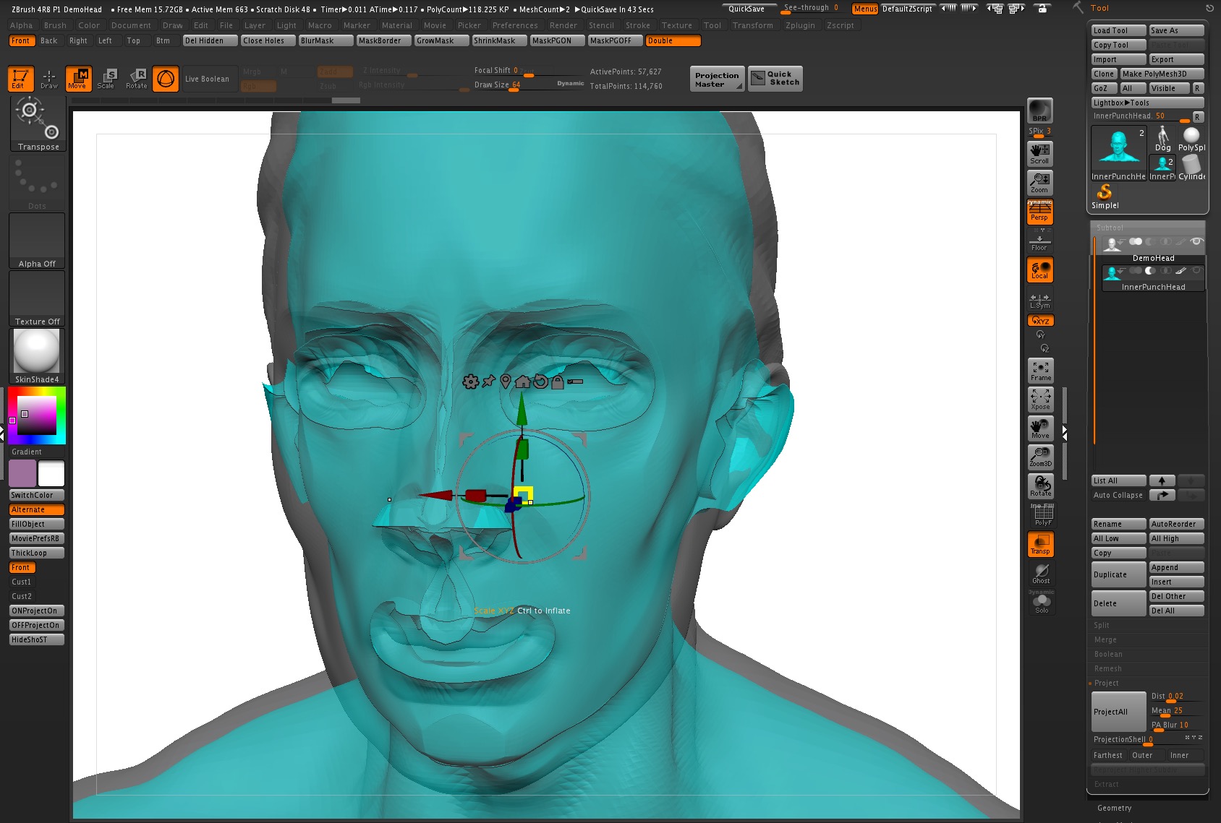
Task: Click the Move transform icon
Action: [78, 78]
